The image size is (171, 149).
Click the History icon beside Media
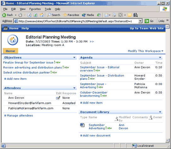(99, 15)
